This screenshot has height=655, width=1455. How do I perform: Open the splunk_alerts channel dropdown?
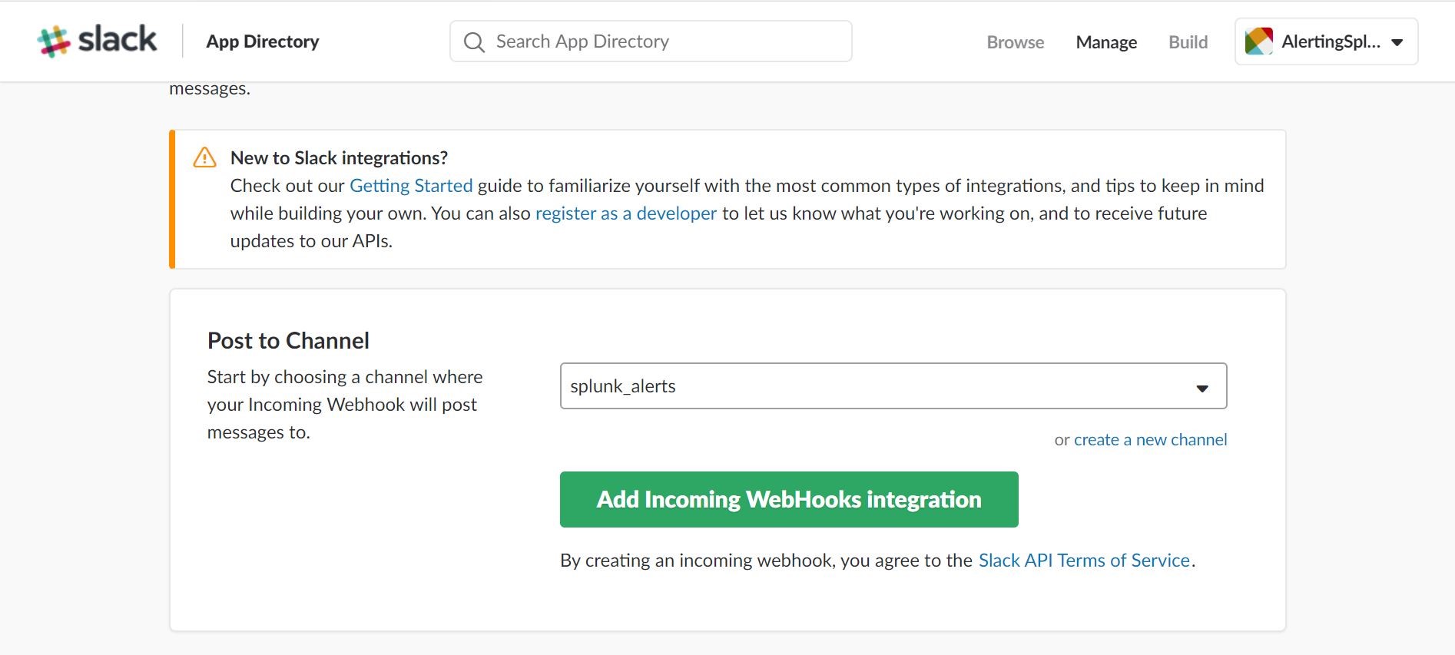pyautogui.click(x=893, y=386)
